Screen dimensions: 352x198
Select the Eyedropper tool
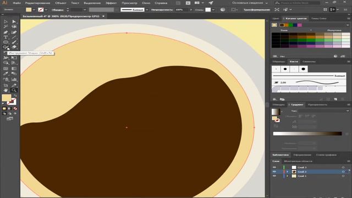pos(5,74)
